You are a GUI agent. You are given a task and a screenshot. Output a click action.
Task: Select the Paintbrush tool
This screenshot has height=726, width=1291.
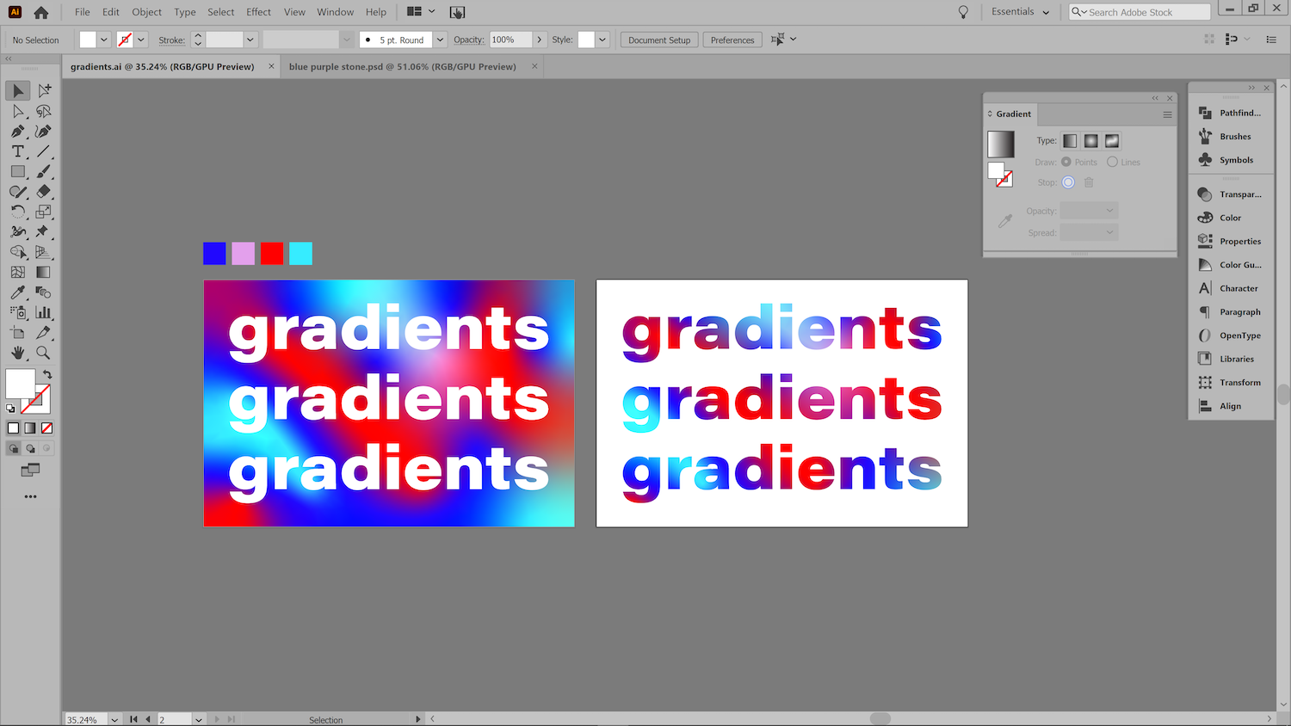(x=44, y=171)
